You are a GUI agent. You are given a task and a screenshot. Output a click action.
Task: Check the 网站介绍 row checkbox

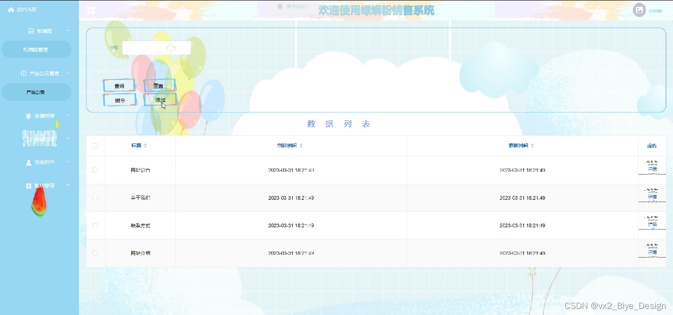[x=95, y=253]
